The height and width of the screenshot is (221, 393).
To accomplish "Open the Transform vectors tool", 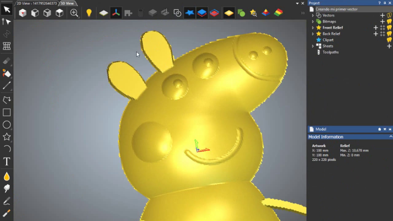I will [7, 34].
